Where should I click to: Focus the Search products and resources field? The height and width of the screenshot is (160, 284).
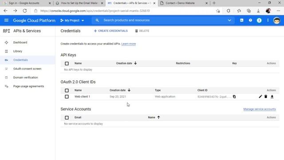(x=163, y=20)
